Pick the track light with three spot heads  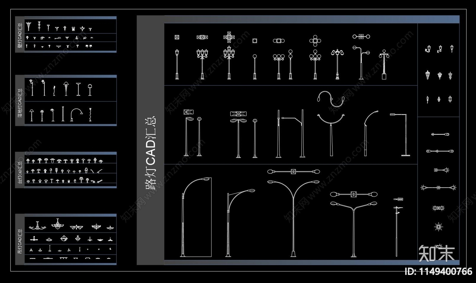click(63, 258)
